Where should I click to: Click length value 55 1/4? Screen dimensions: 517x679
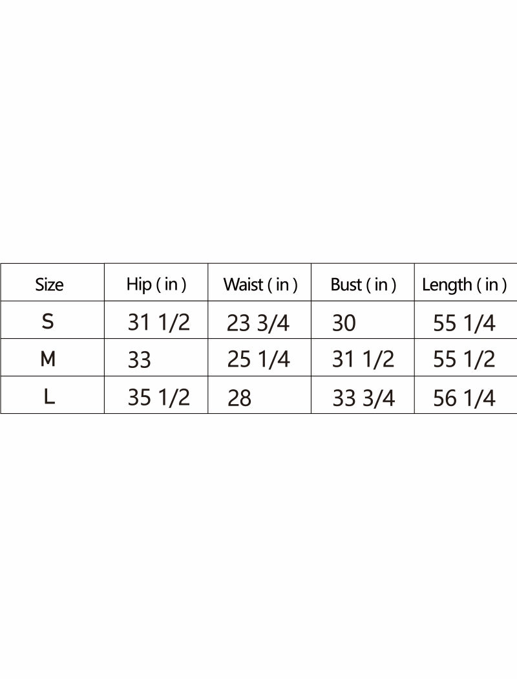464,323
